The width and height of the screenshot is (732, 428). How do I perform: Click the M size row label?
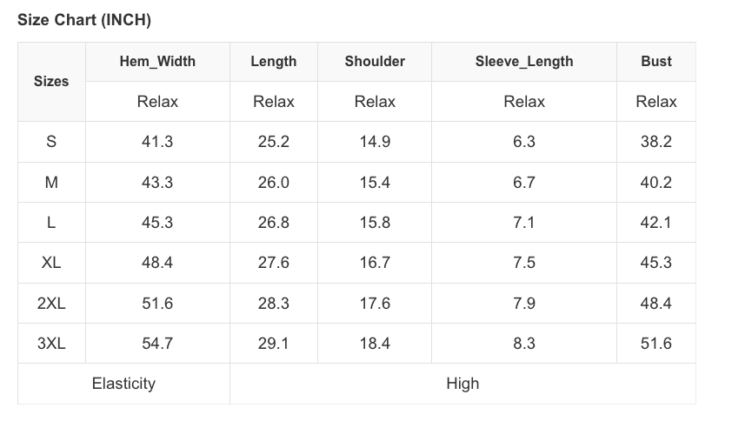tap(51, 183)
